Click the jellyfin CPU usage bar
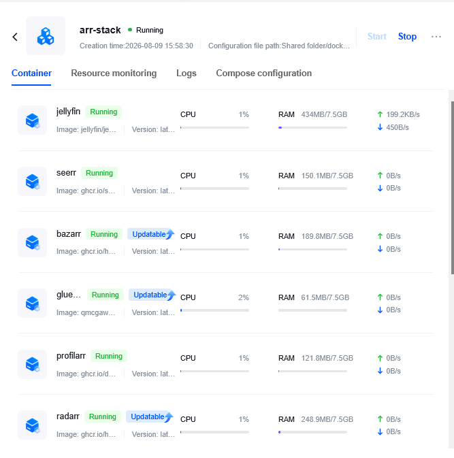The image size is (454, 458). 214,128
